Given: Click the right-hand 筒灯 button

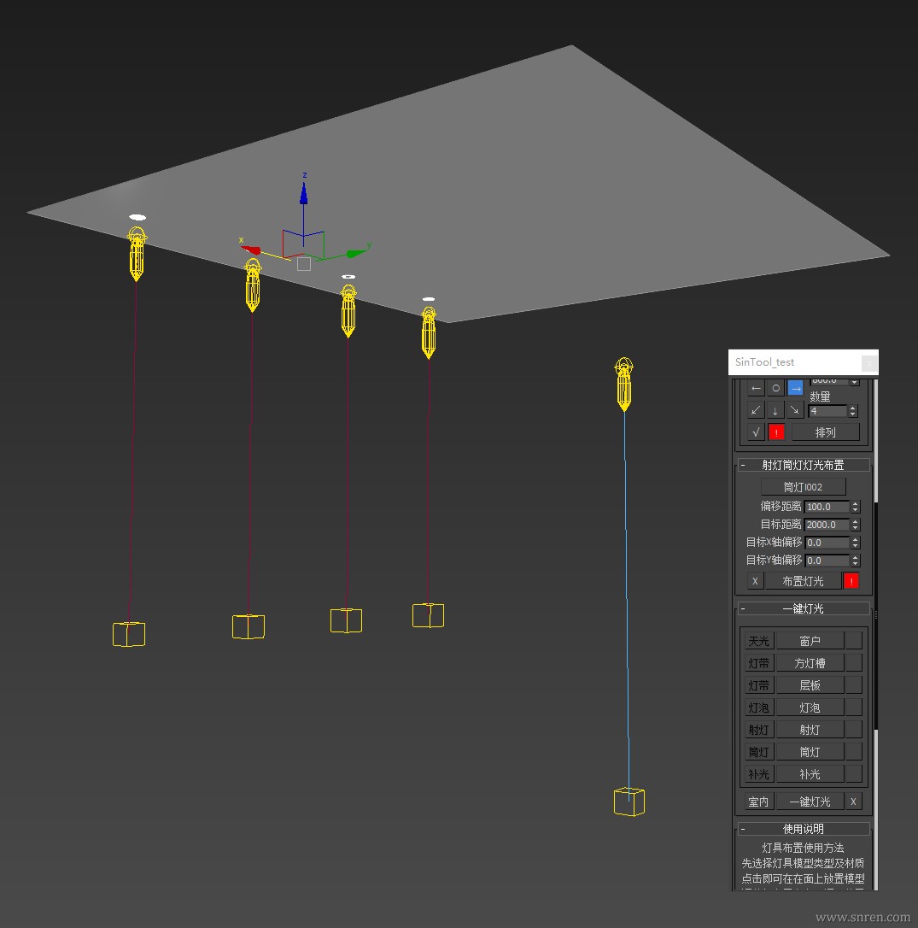Looking at the screenshot, I should (810, 752).
